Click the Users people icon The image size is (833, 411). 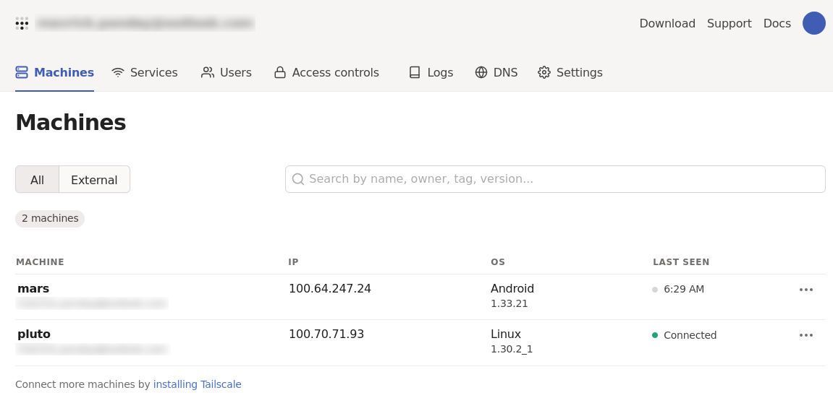208,72
